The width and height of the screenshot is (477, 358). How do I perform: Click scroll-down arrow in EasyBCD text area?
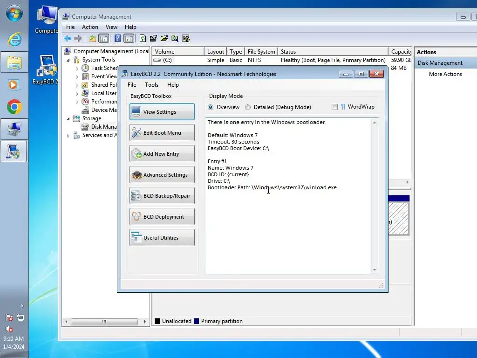pos(375,270)
